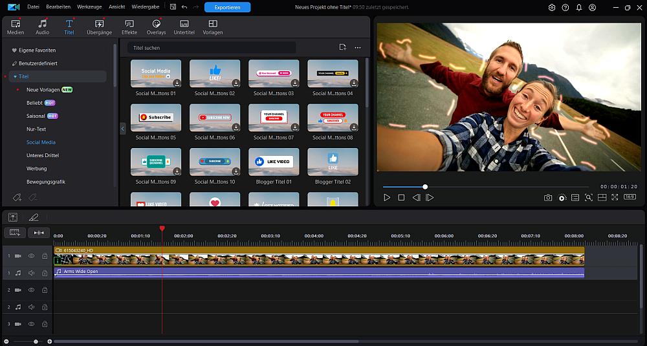The width and height of the screenshot is (647, 346).
Task: Open the notifications bell
Action: point(579,7)
